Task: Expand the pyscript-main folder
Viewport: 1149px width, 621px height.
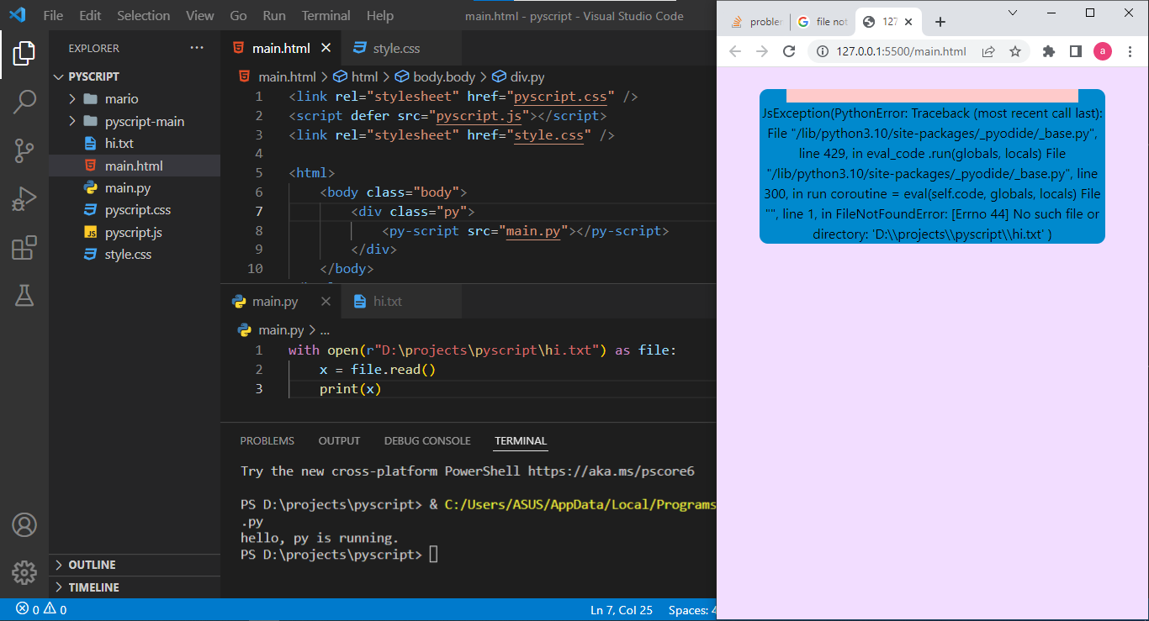Action: (135, 121)
